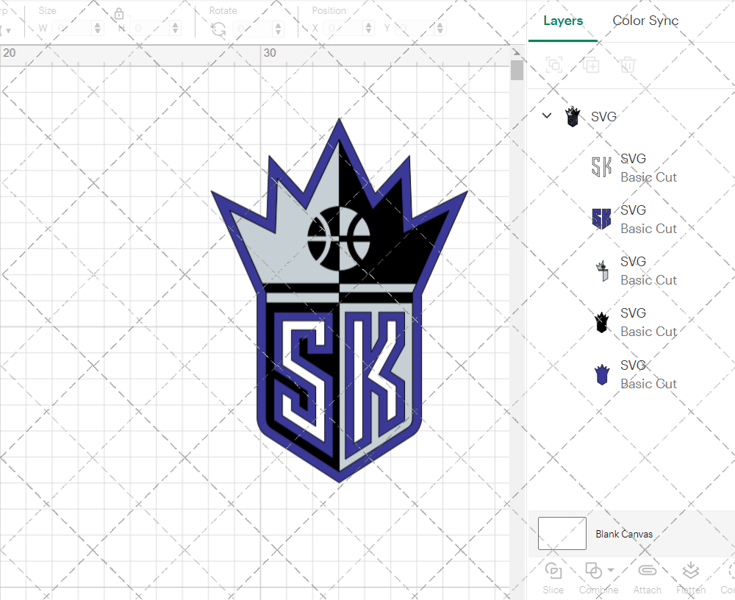The image size is (735, 600).
Task: Click the Flatten icon
Action: tap(690, 571)
